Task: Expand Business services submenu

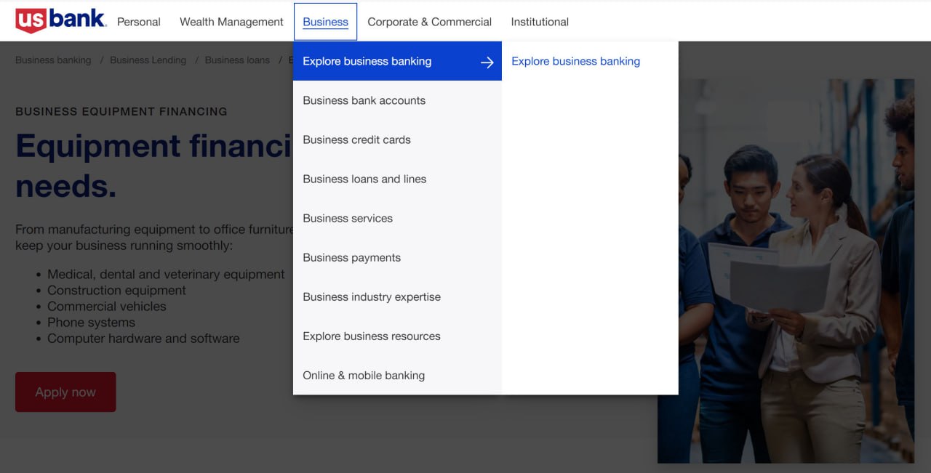Action: [397, 218]
